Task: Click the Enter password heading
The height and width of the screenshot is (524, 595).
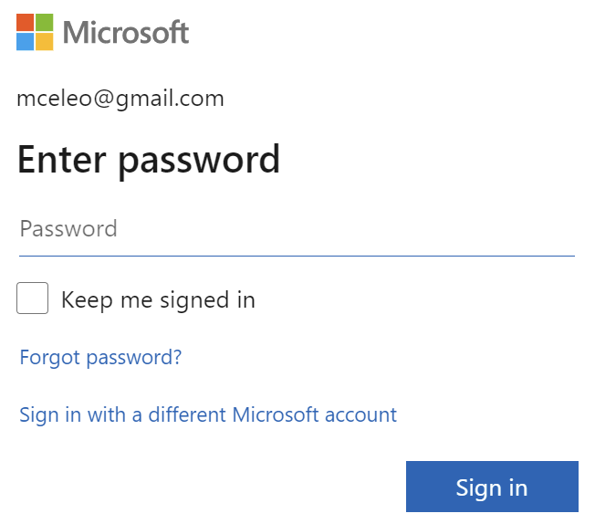Action: click(149, 161)
